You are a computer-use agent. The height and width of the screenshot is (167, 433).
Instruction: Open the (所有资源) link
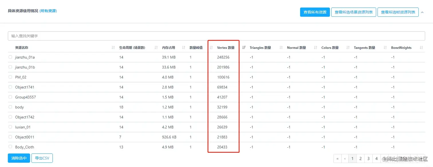point(48,11)
